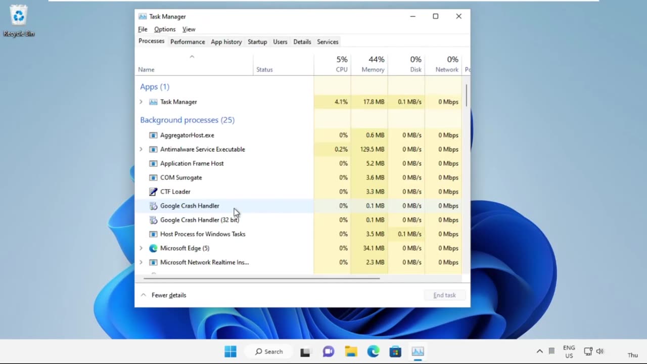The width and height of the screenshot is (647, 364).
Task: Select the COM Surrogate row name
Action: [x=181, y=177]
